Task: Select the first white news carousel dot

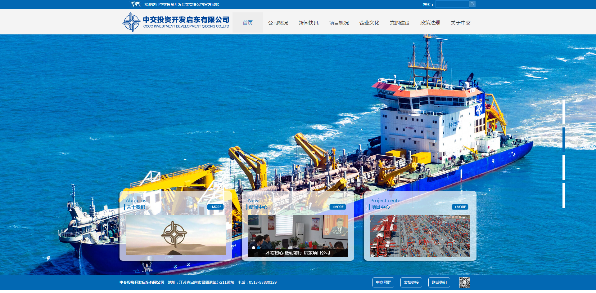Action: pos(254,248)
